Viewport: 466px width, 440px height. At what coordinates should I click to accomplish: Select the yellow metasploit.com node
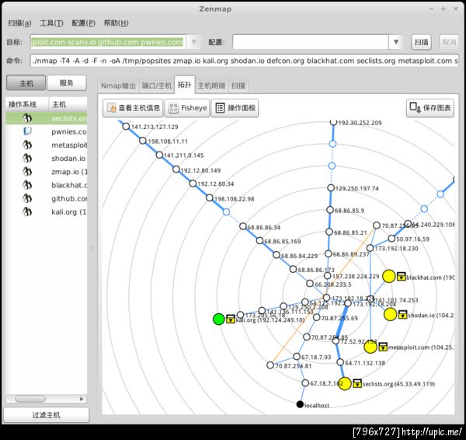click(370, 347)
